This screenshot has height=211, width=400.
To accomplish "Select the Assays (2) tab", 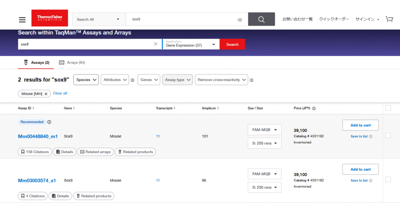I will tap(36, 63).
